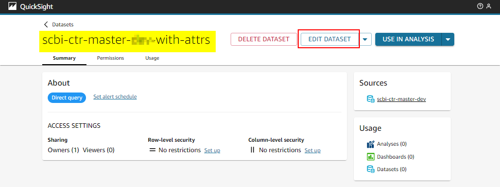Click Set up link for row-level security
Image resolution: width=500 pixels, height=187 pixels.
[x=212, y=150]
